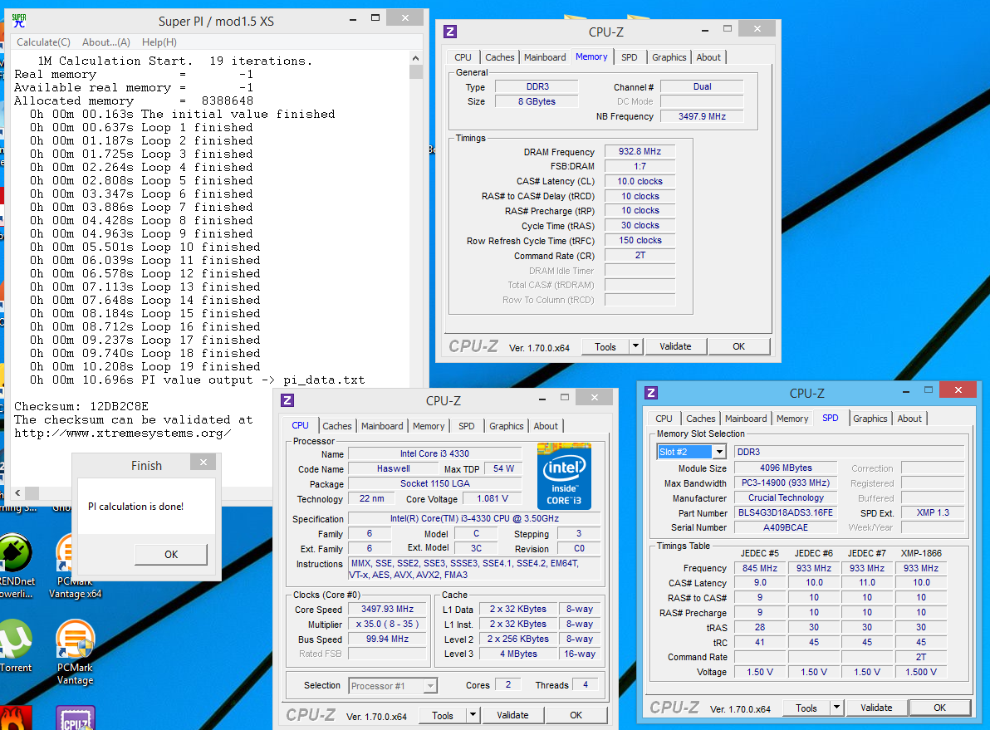Open Caches tab in CPU-Z CPU window
Screen dimensions: 990x730
[337, 425]
